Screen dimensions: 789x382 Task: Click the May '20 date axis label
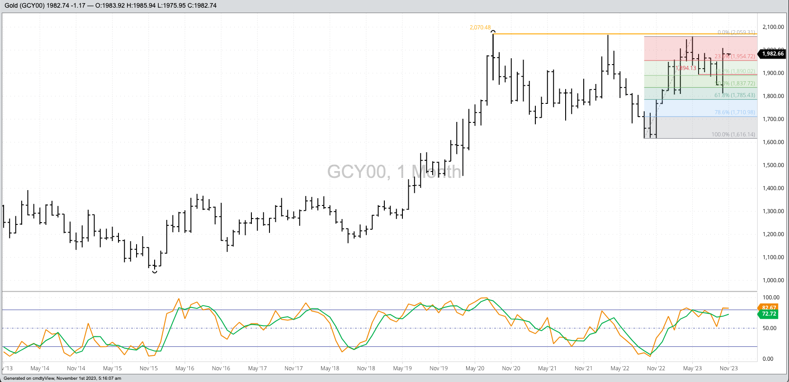point(475,368)
